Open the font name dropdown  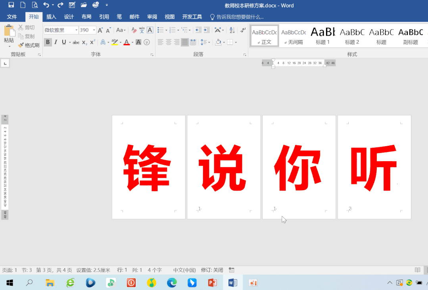pyautogui.click(x=76, y=30)
